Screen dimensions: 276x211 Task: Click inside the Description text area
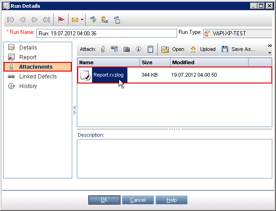click(174, 159)
